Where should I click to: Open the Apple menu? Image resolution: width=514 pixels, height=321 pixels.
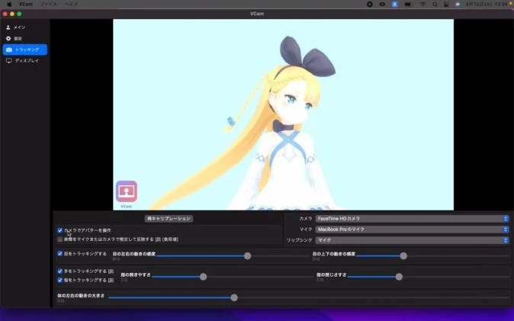point(9,5)
